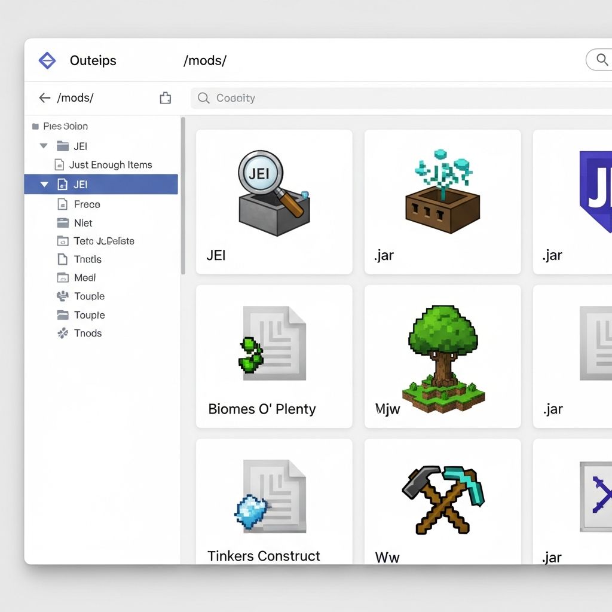Click the Tinkers Construct caption
The image size is (612, 612).
pos(264,556)
